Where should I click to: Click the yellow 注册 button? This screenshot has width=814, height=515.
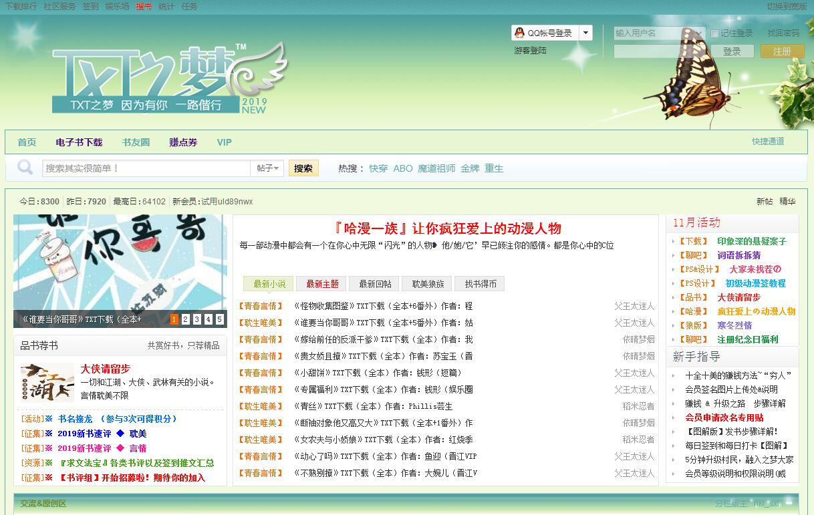(x=782, y=51)
